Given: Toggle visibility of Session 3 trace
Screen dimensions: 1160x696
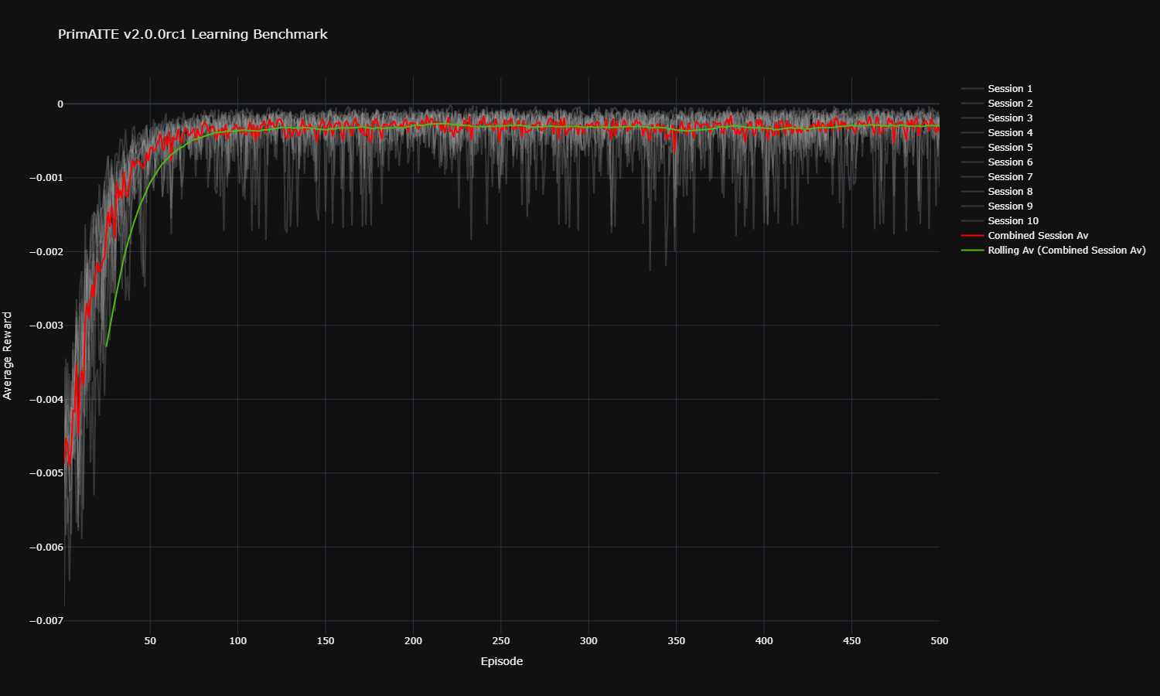Looking at the screenshot, I should tap(1009, 118).
